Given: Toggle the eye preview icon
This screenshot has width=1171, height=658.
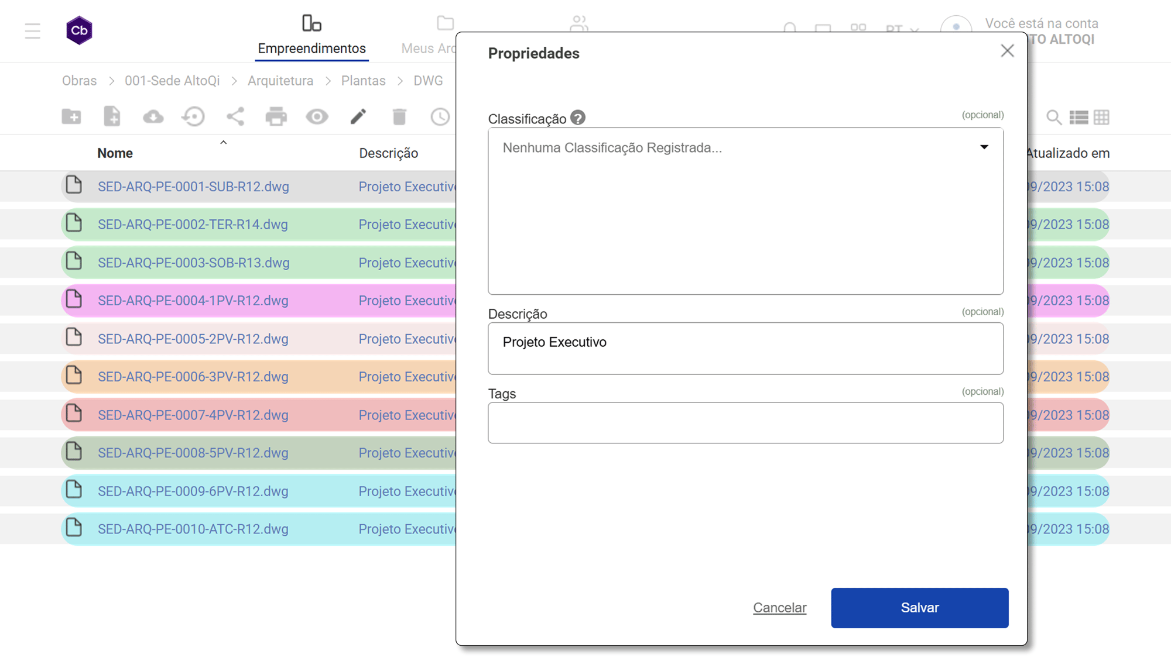Looking at the screenshot, I should tap(317, 117).
